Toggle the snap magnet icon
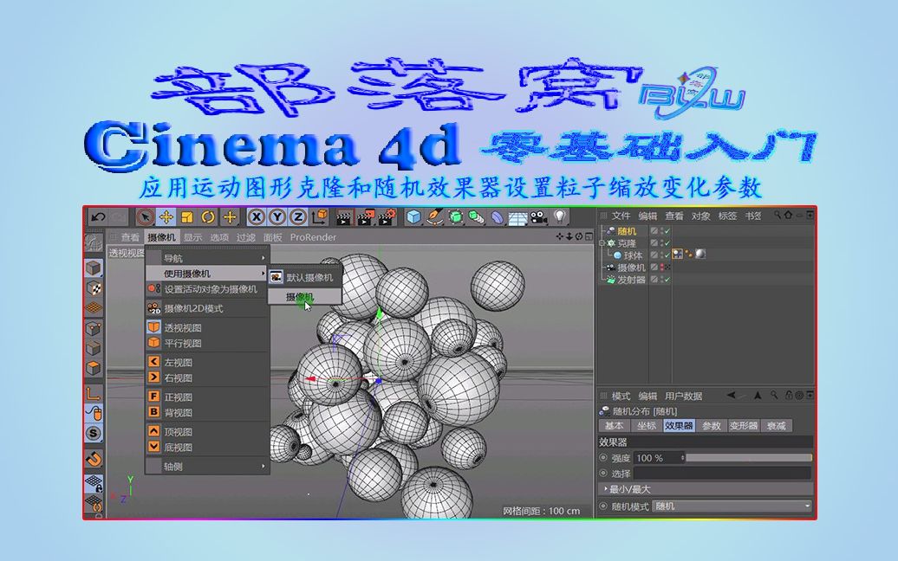898x561 pixels. [x=94, y=458]
